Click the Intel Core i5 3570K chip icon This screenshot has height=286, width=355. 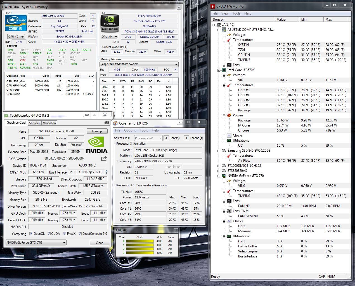(224, 70)
